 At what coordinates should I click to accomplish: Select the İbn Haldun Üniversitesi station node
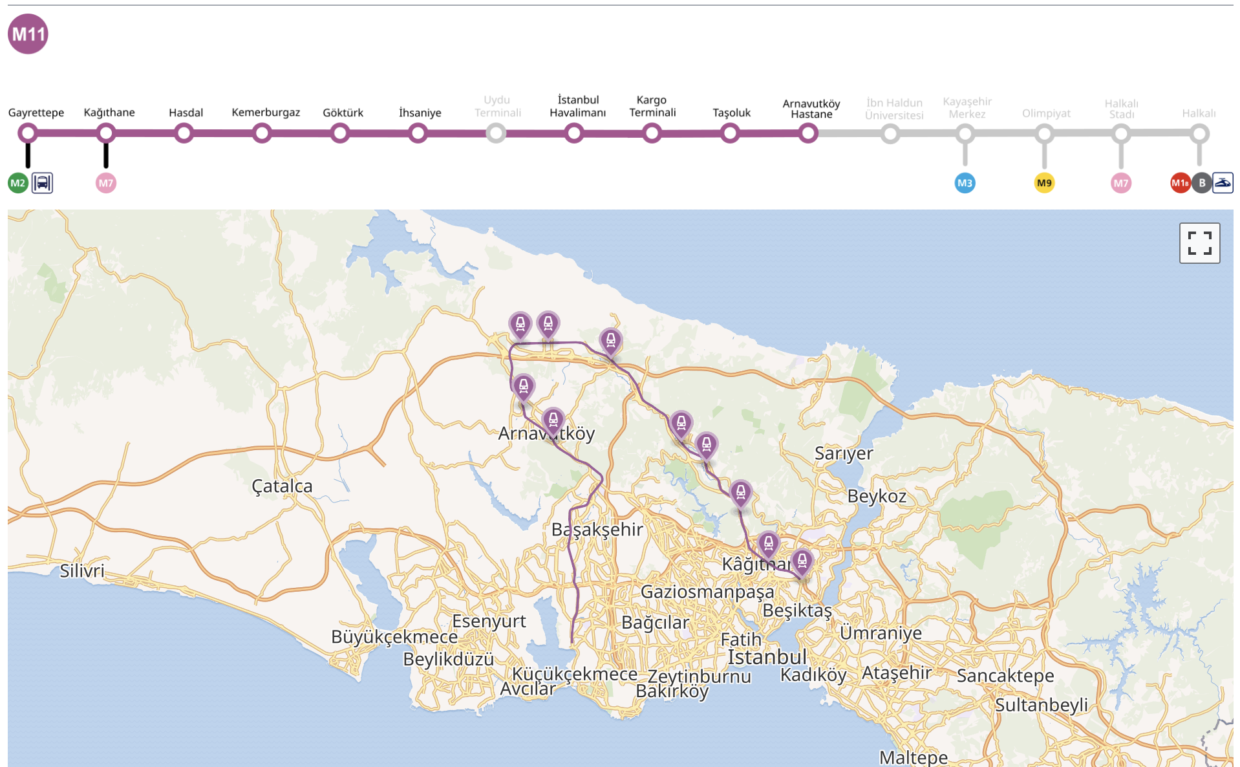coord(890,134)
